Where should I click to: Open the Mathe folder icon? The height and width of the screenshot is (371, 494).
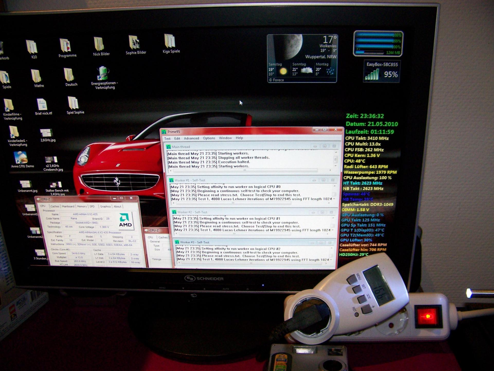click(x=37, y=76)
